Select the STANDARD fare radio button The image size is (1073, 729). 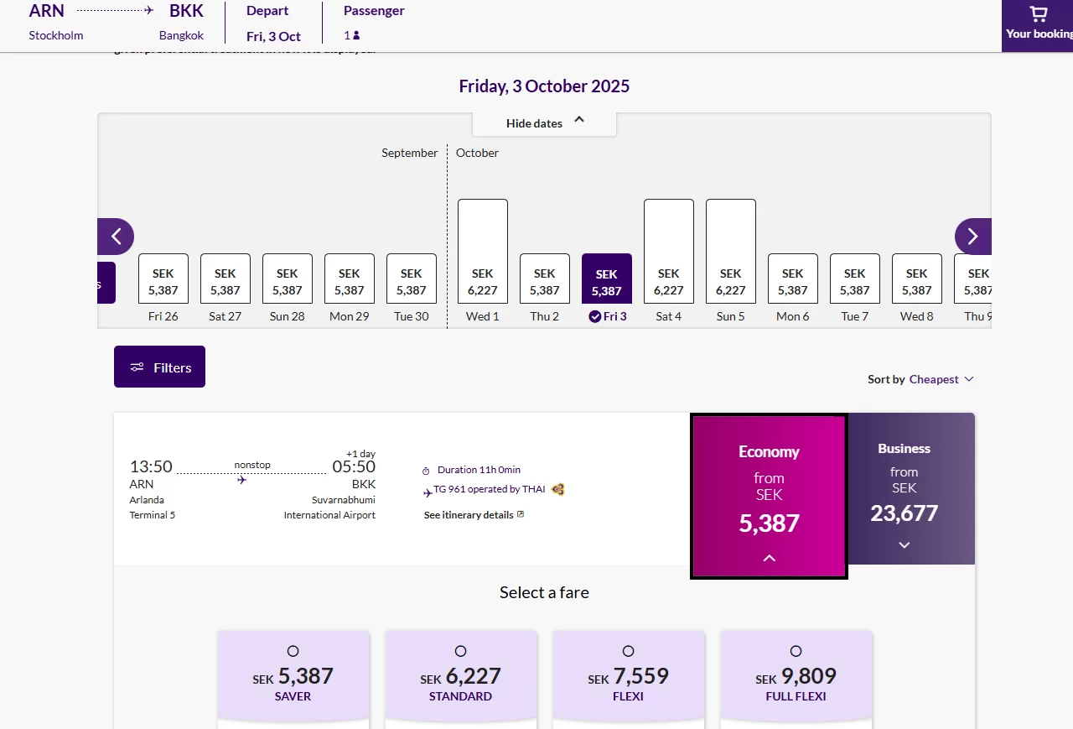click(x=460, y=651)
